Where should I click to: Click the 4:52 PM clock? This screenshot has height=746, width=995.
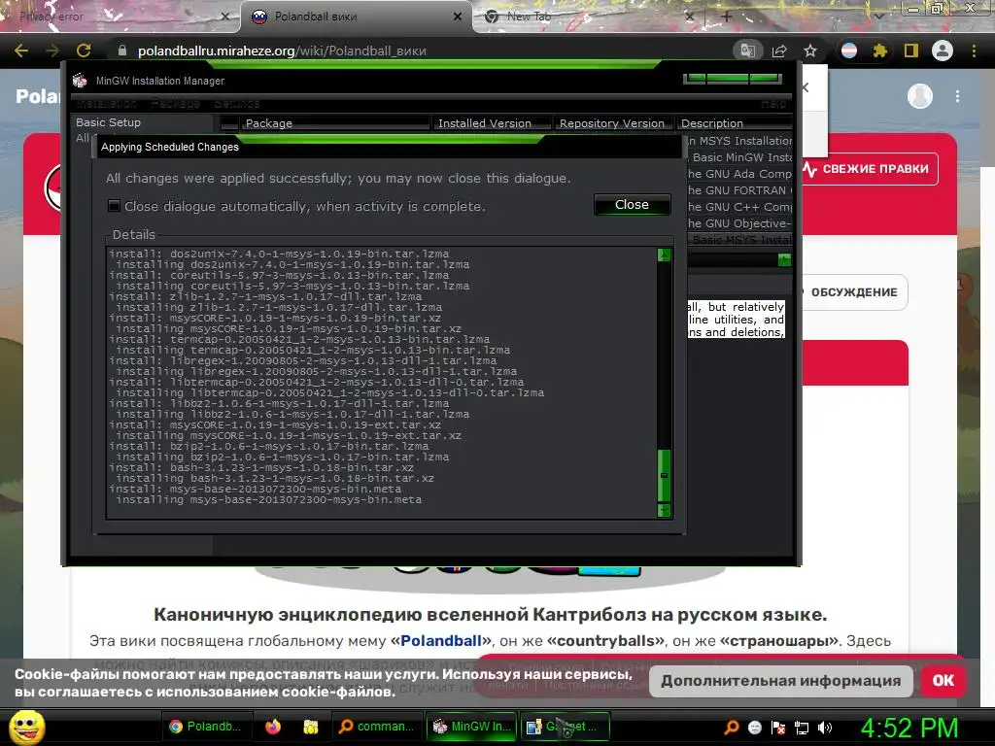(909, 728)
